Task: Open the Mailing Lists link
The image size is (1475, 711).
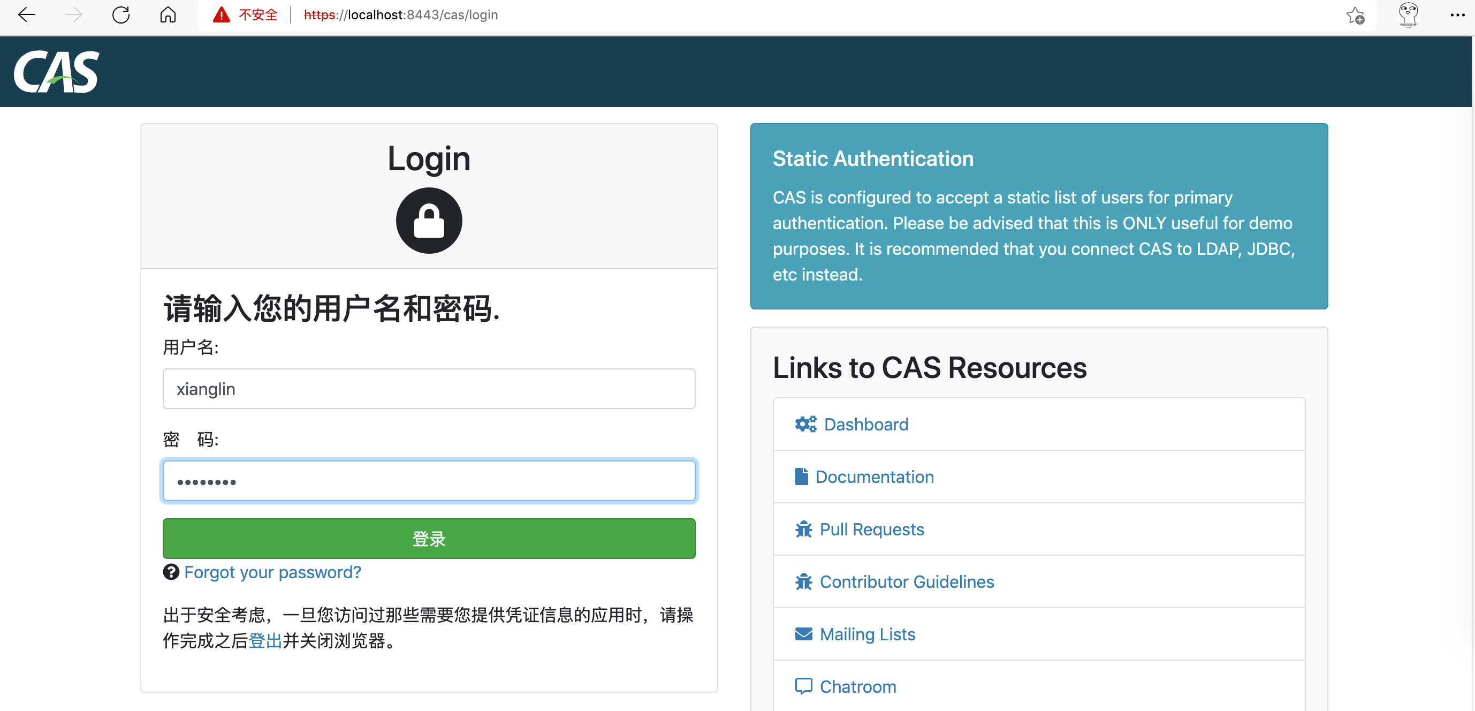Action: click(x=868, y=633)
